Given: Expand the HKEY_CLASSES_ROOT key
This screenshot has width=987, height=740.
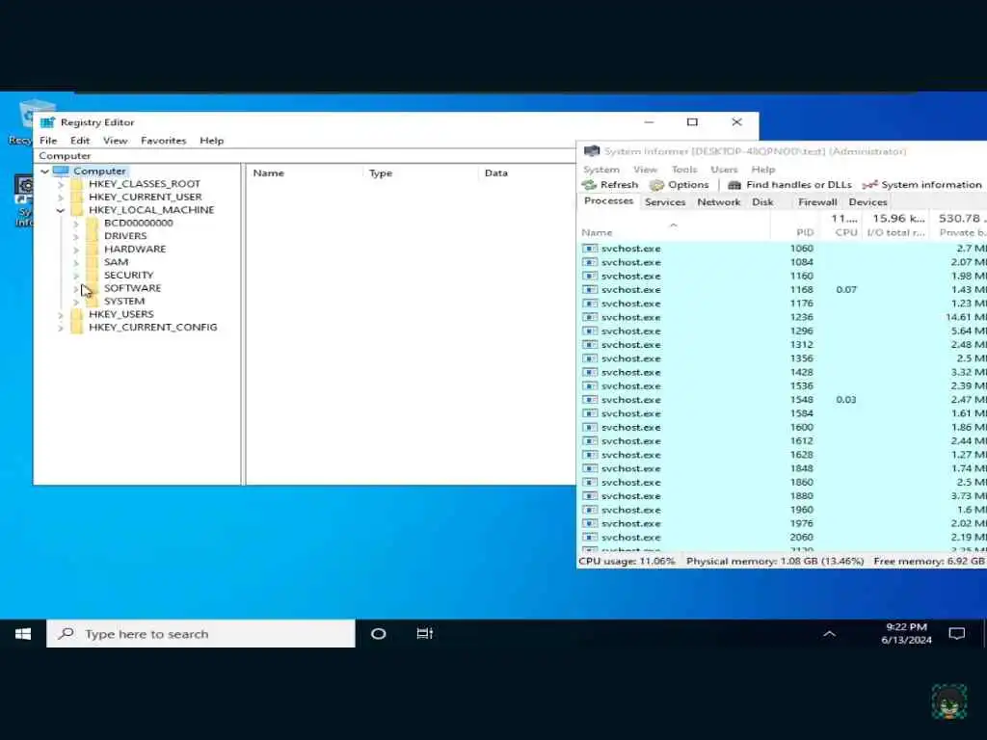Looking at the screenshot, I should pyautogui.click(x=61, y=184).
